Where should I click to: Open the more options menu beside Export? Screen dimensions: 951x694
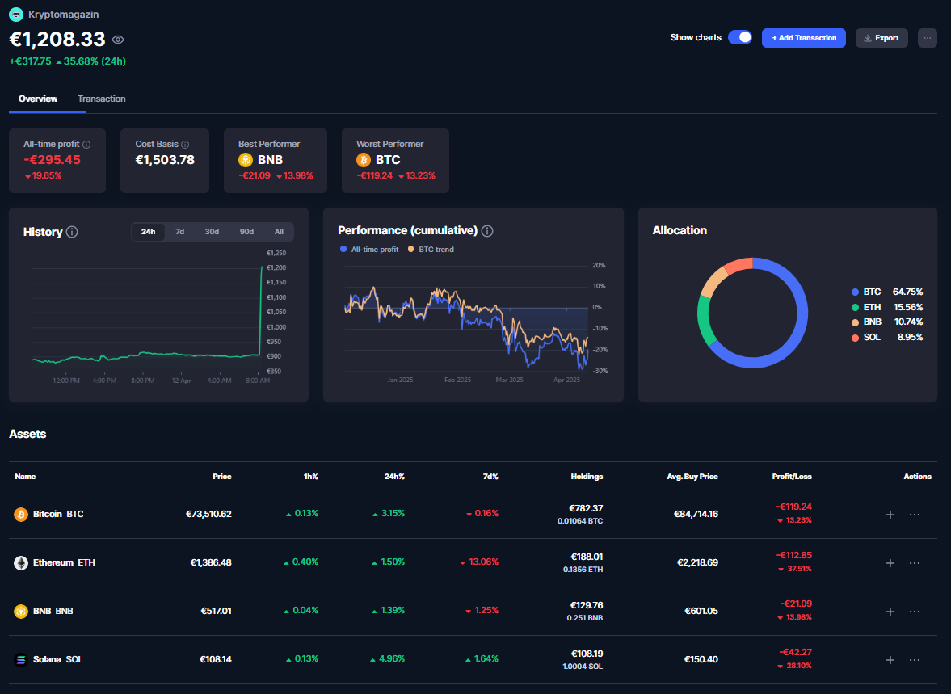927,38
